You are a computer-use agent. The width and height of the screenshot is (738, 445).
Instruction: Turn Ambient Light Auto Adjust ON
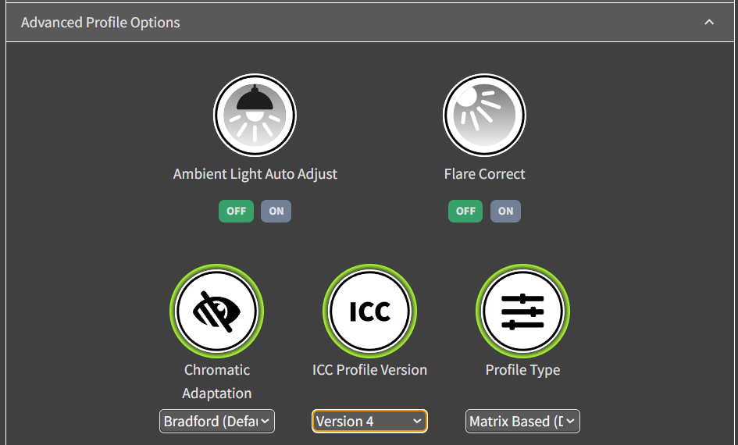(x=276, y=211)
